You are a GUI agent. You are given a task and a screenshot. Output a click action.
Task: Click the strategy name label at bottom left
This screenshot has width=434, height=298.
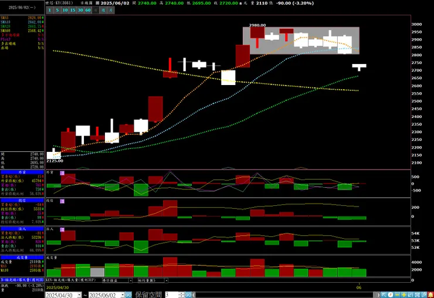pos(22,280)
